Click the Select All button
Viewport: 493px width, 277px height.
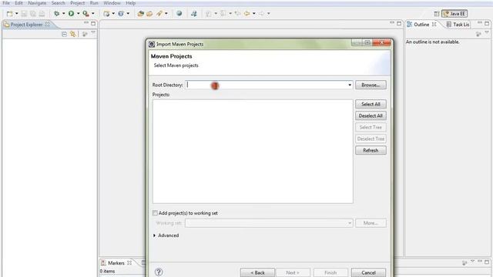click(371, 104)
